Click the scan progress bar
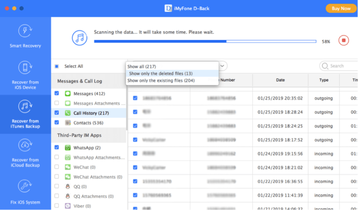358x210 pixels. (205, 41)
